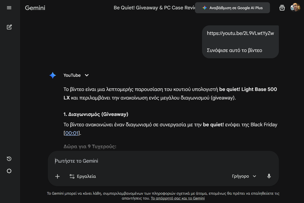The width and height of the screenshot is (304, 203).
Task: Click the Gemini sparkle icon beside YouTube
Action: [x=53, y=75]
